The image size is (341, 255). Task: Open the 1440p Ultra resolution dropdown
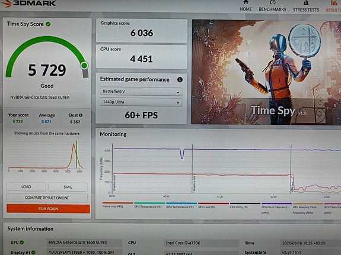click(141, 102)
